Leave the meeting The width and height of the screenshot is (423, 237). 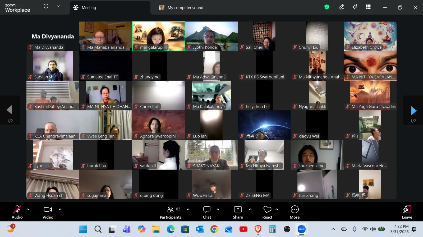[407, 212]
